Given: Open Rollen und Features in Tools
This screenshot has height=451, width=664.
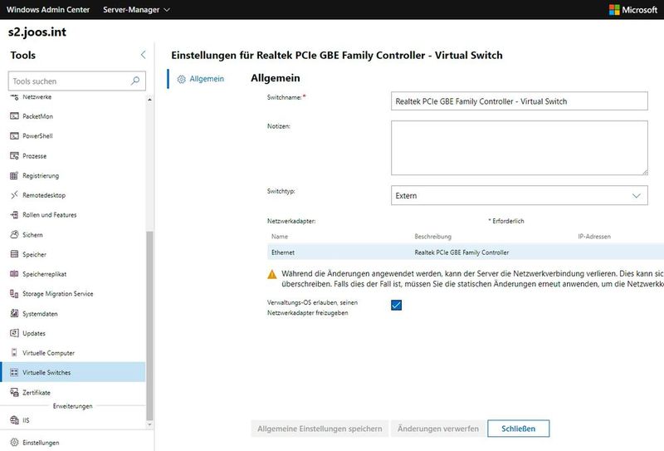Looking at the screenshot, I should (50, 215).
